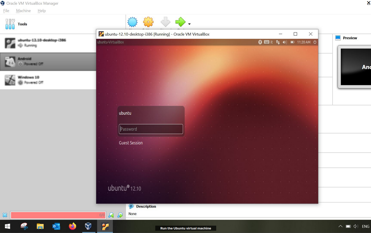Open the Ubuntu power session menu

315,42
